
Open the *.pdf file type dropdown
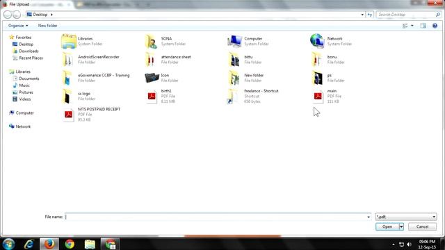pyautogui.click(x=406, y=217)
